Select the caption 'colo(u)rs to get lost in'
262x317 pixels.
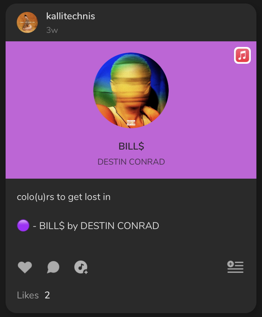point(64,197)
